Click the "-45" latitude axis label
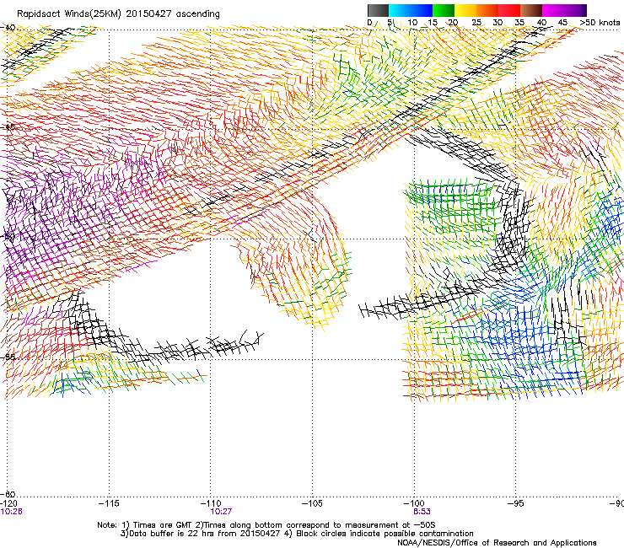This screenshot has height=548, width=624. pos(8,127)
